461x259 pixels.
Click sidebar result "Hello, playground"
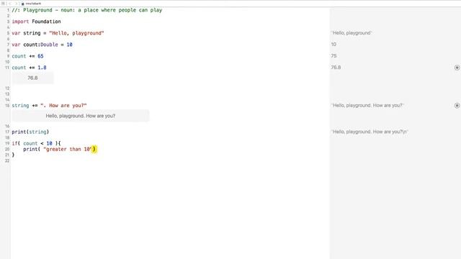tap(352, 33)
